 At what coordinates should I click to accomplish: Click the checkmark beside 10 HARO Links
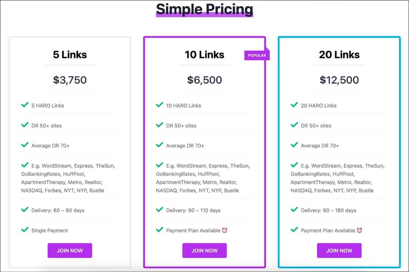coord(159,105)
